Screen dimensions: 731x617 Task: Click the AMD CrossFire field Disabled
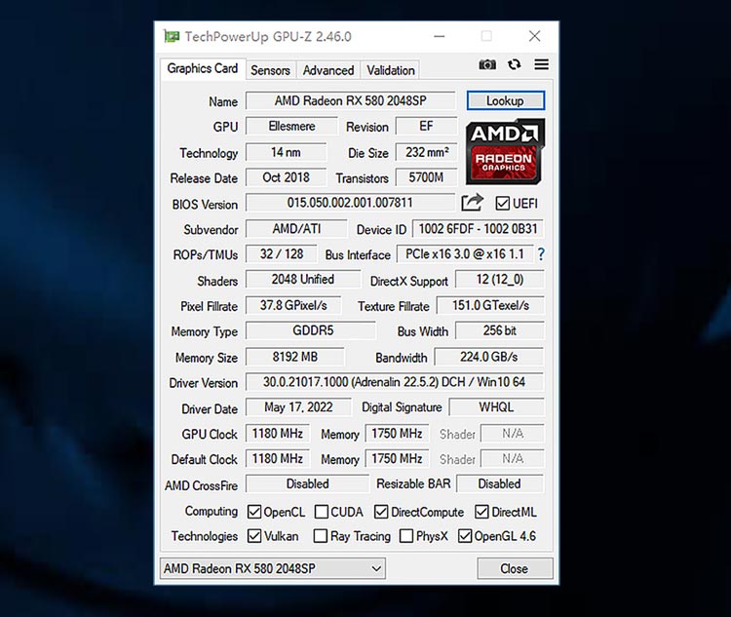coord(307,483)
